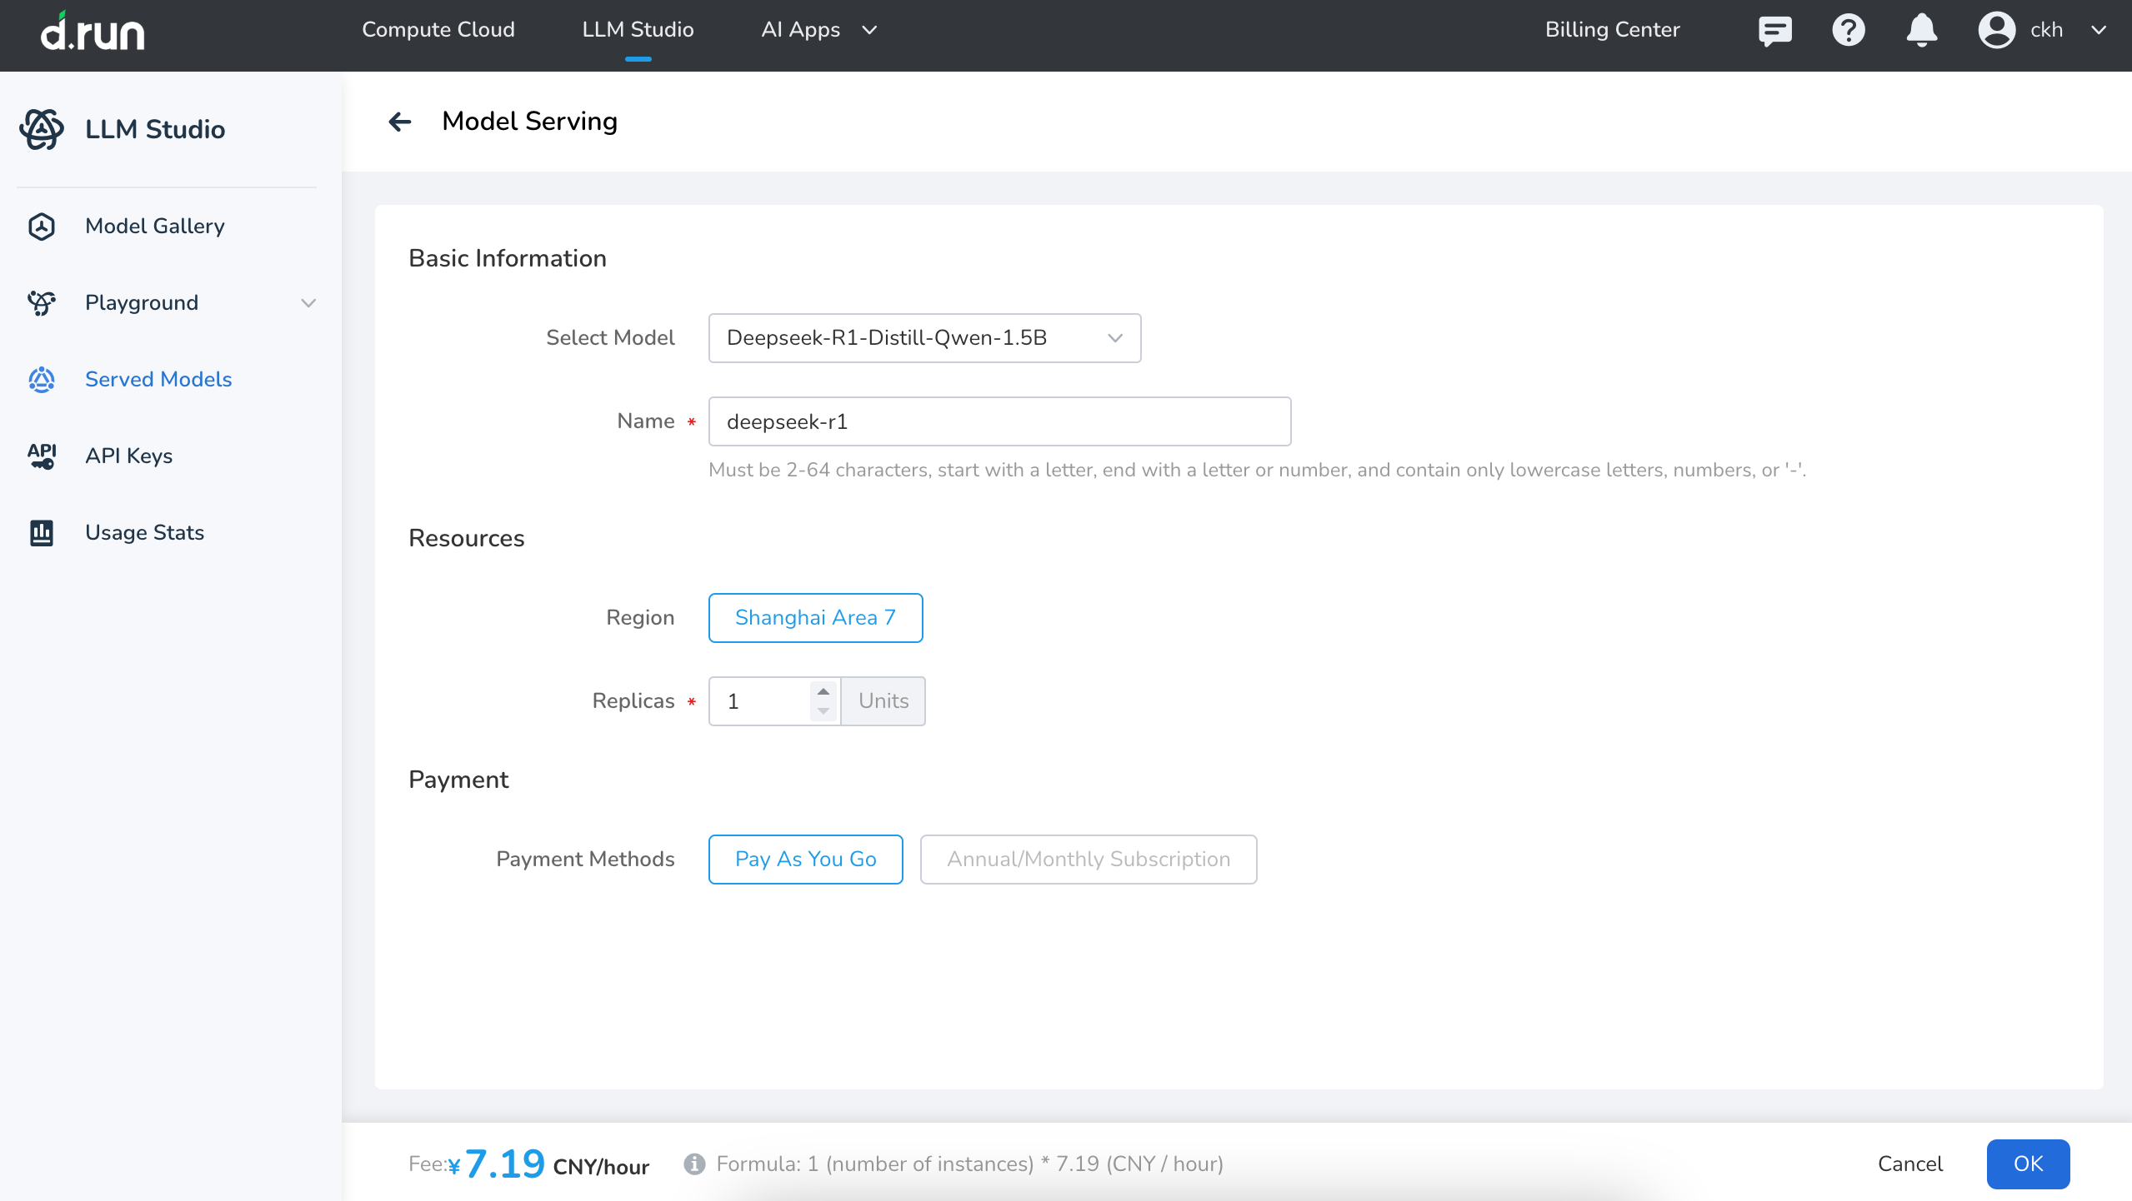Screen dimensions: 2132x1201
Task: Open the notifications bell
Action: pyautogui.click(x=1921, y=31)
